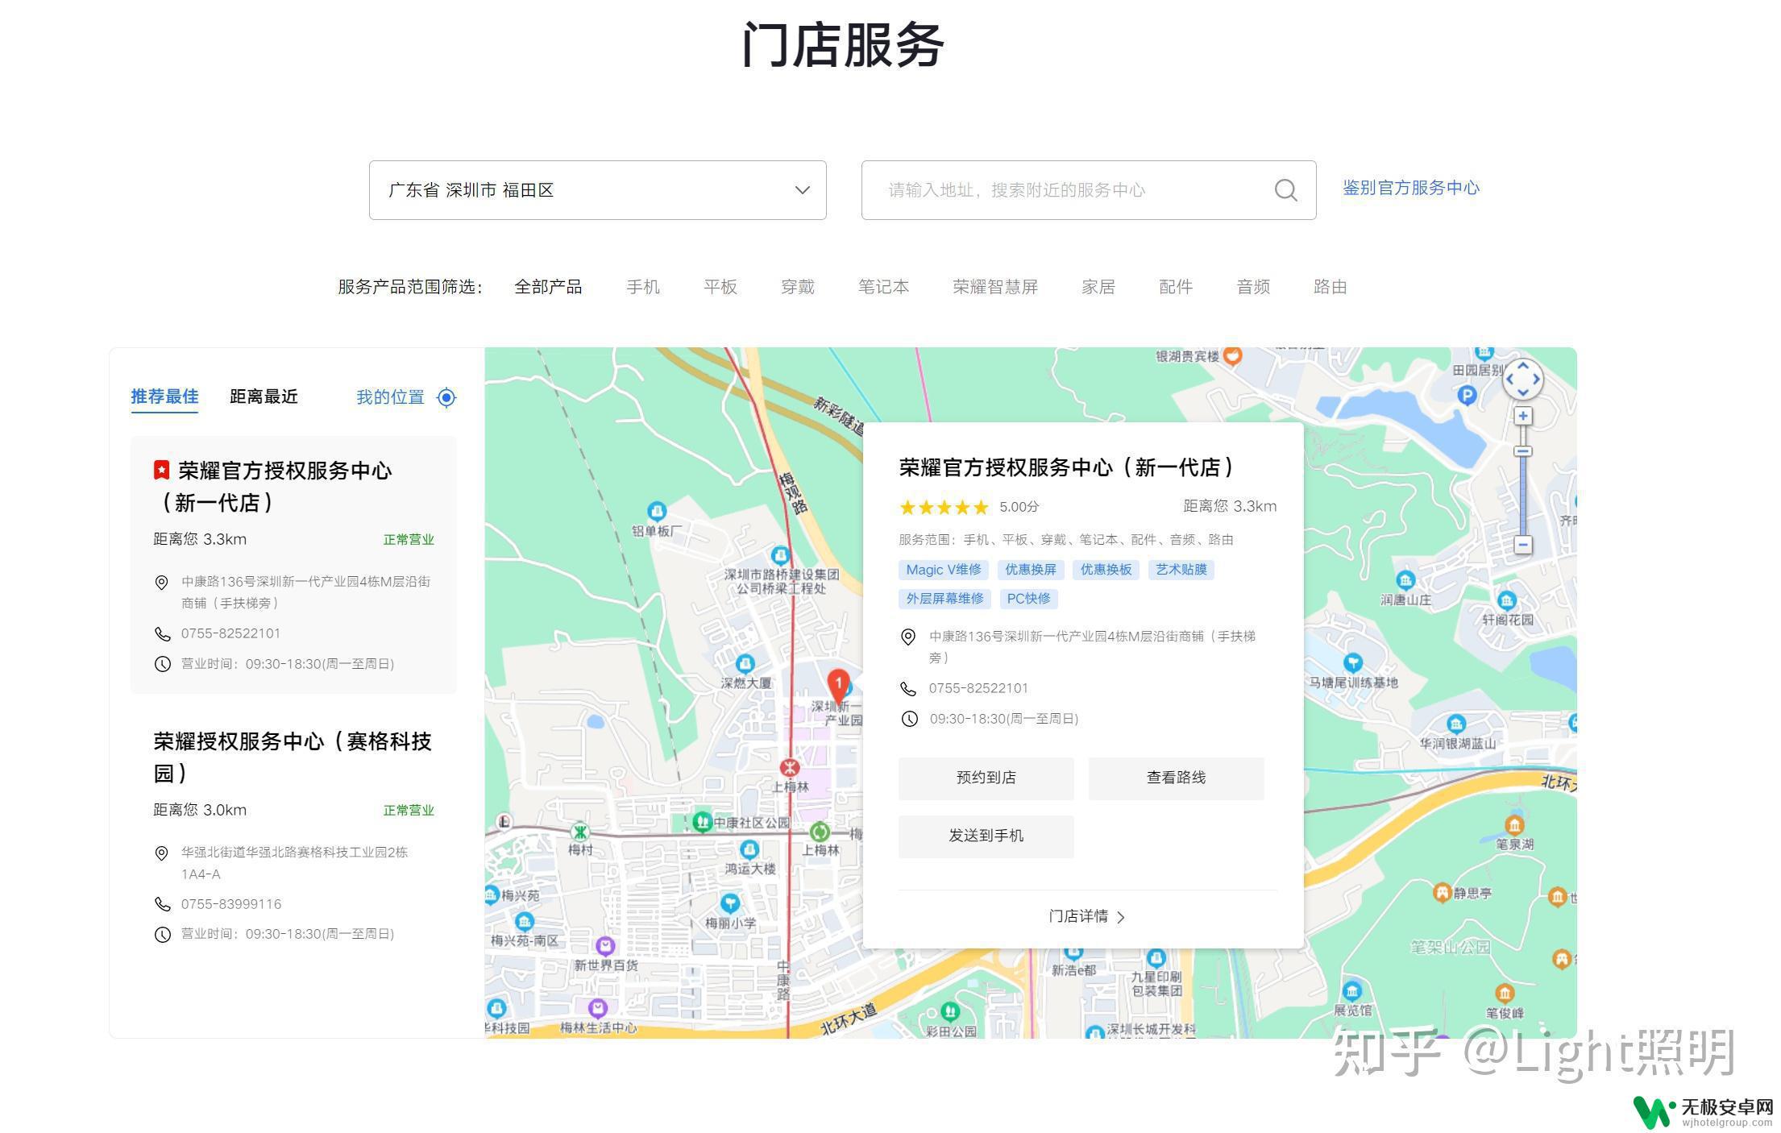Image resolution: width=1781 pixels, height=1133 pixels.
Task: Click the 马塘尾训练基地 map icon
Action: [x=1353, y=662]
